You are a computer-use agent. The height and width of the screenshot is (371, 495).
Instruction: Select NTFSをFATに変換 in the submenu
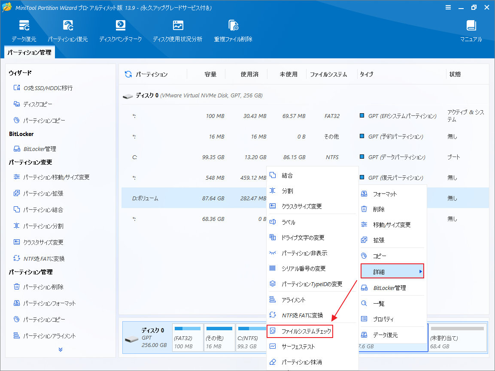313,315
